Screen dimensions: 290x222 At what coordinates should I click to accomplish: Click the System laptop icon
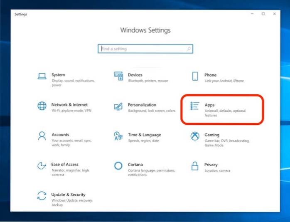pyautogui.click(x=42, y=76)
